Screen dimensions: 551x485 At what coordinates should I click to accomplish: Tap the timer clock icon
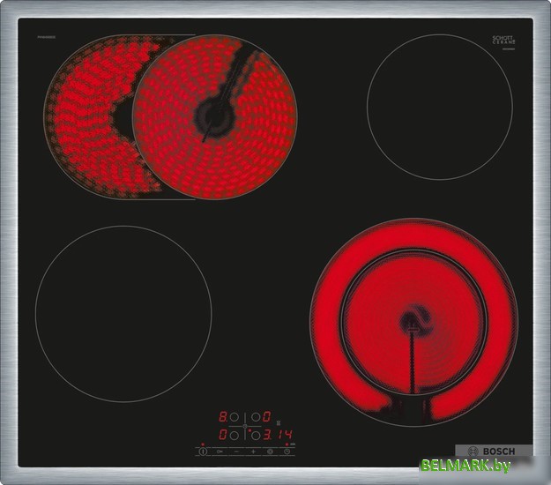[x=287, y=451]
